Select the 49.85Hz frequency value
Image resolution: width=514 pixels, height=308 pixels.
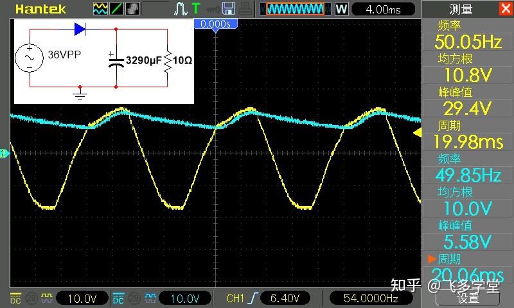[468, 175]
